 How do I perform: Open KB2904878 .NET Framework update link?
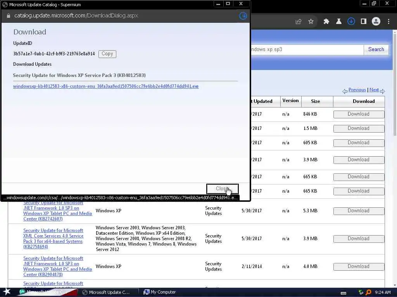[57, 266]
